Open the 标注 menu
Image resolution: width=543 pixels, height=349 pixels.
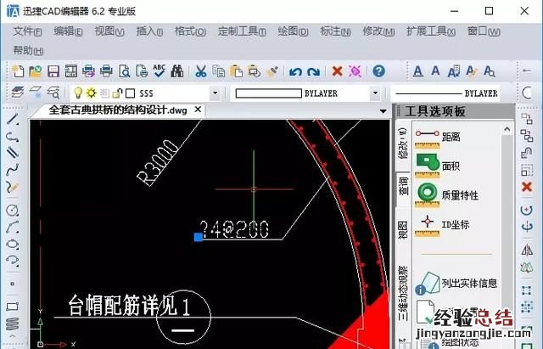[x=335, y=31]
